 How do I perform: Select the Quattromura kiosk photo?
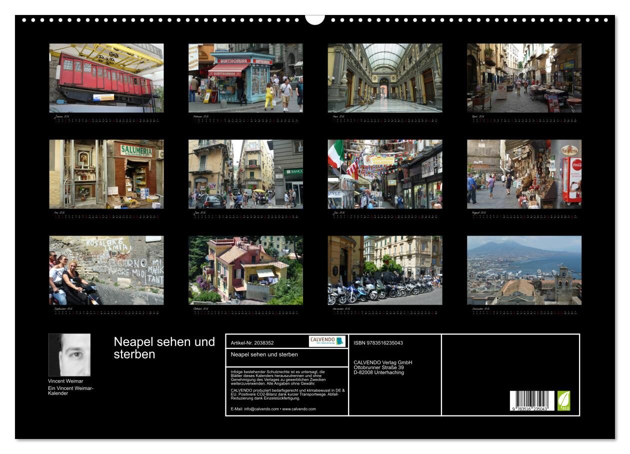point(245,78)
